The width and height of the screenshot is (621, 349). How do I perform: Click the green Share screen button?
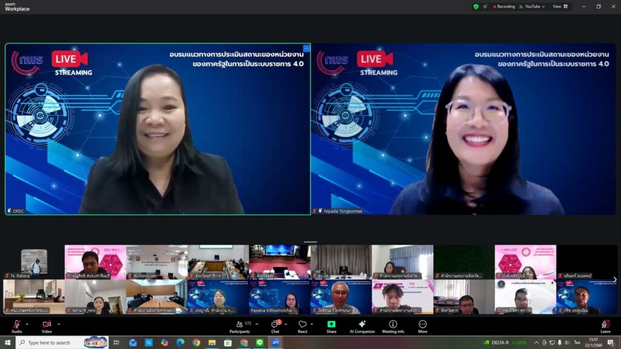tap(331, 326)
